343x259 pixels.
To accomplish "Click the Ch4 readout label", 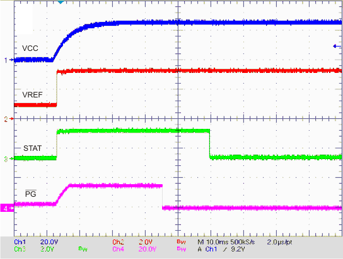I will point(119,249).
